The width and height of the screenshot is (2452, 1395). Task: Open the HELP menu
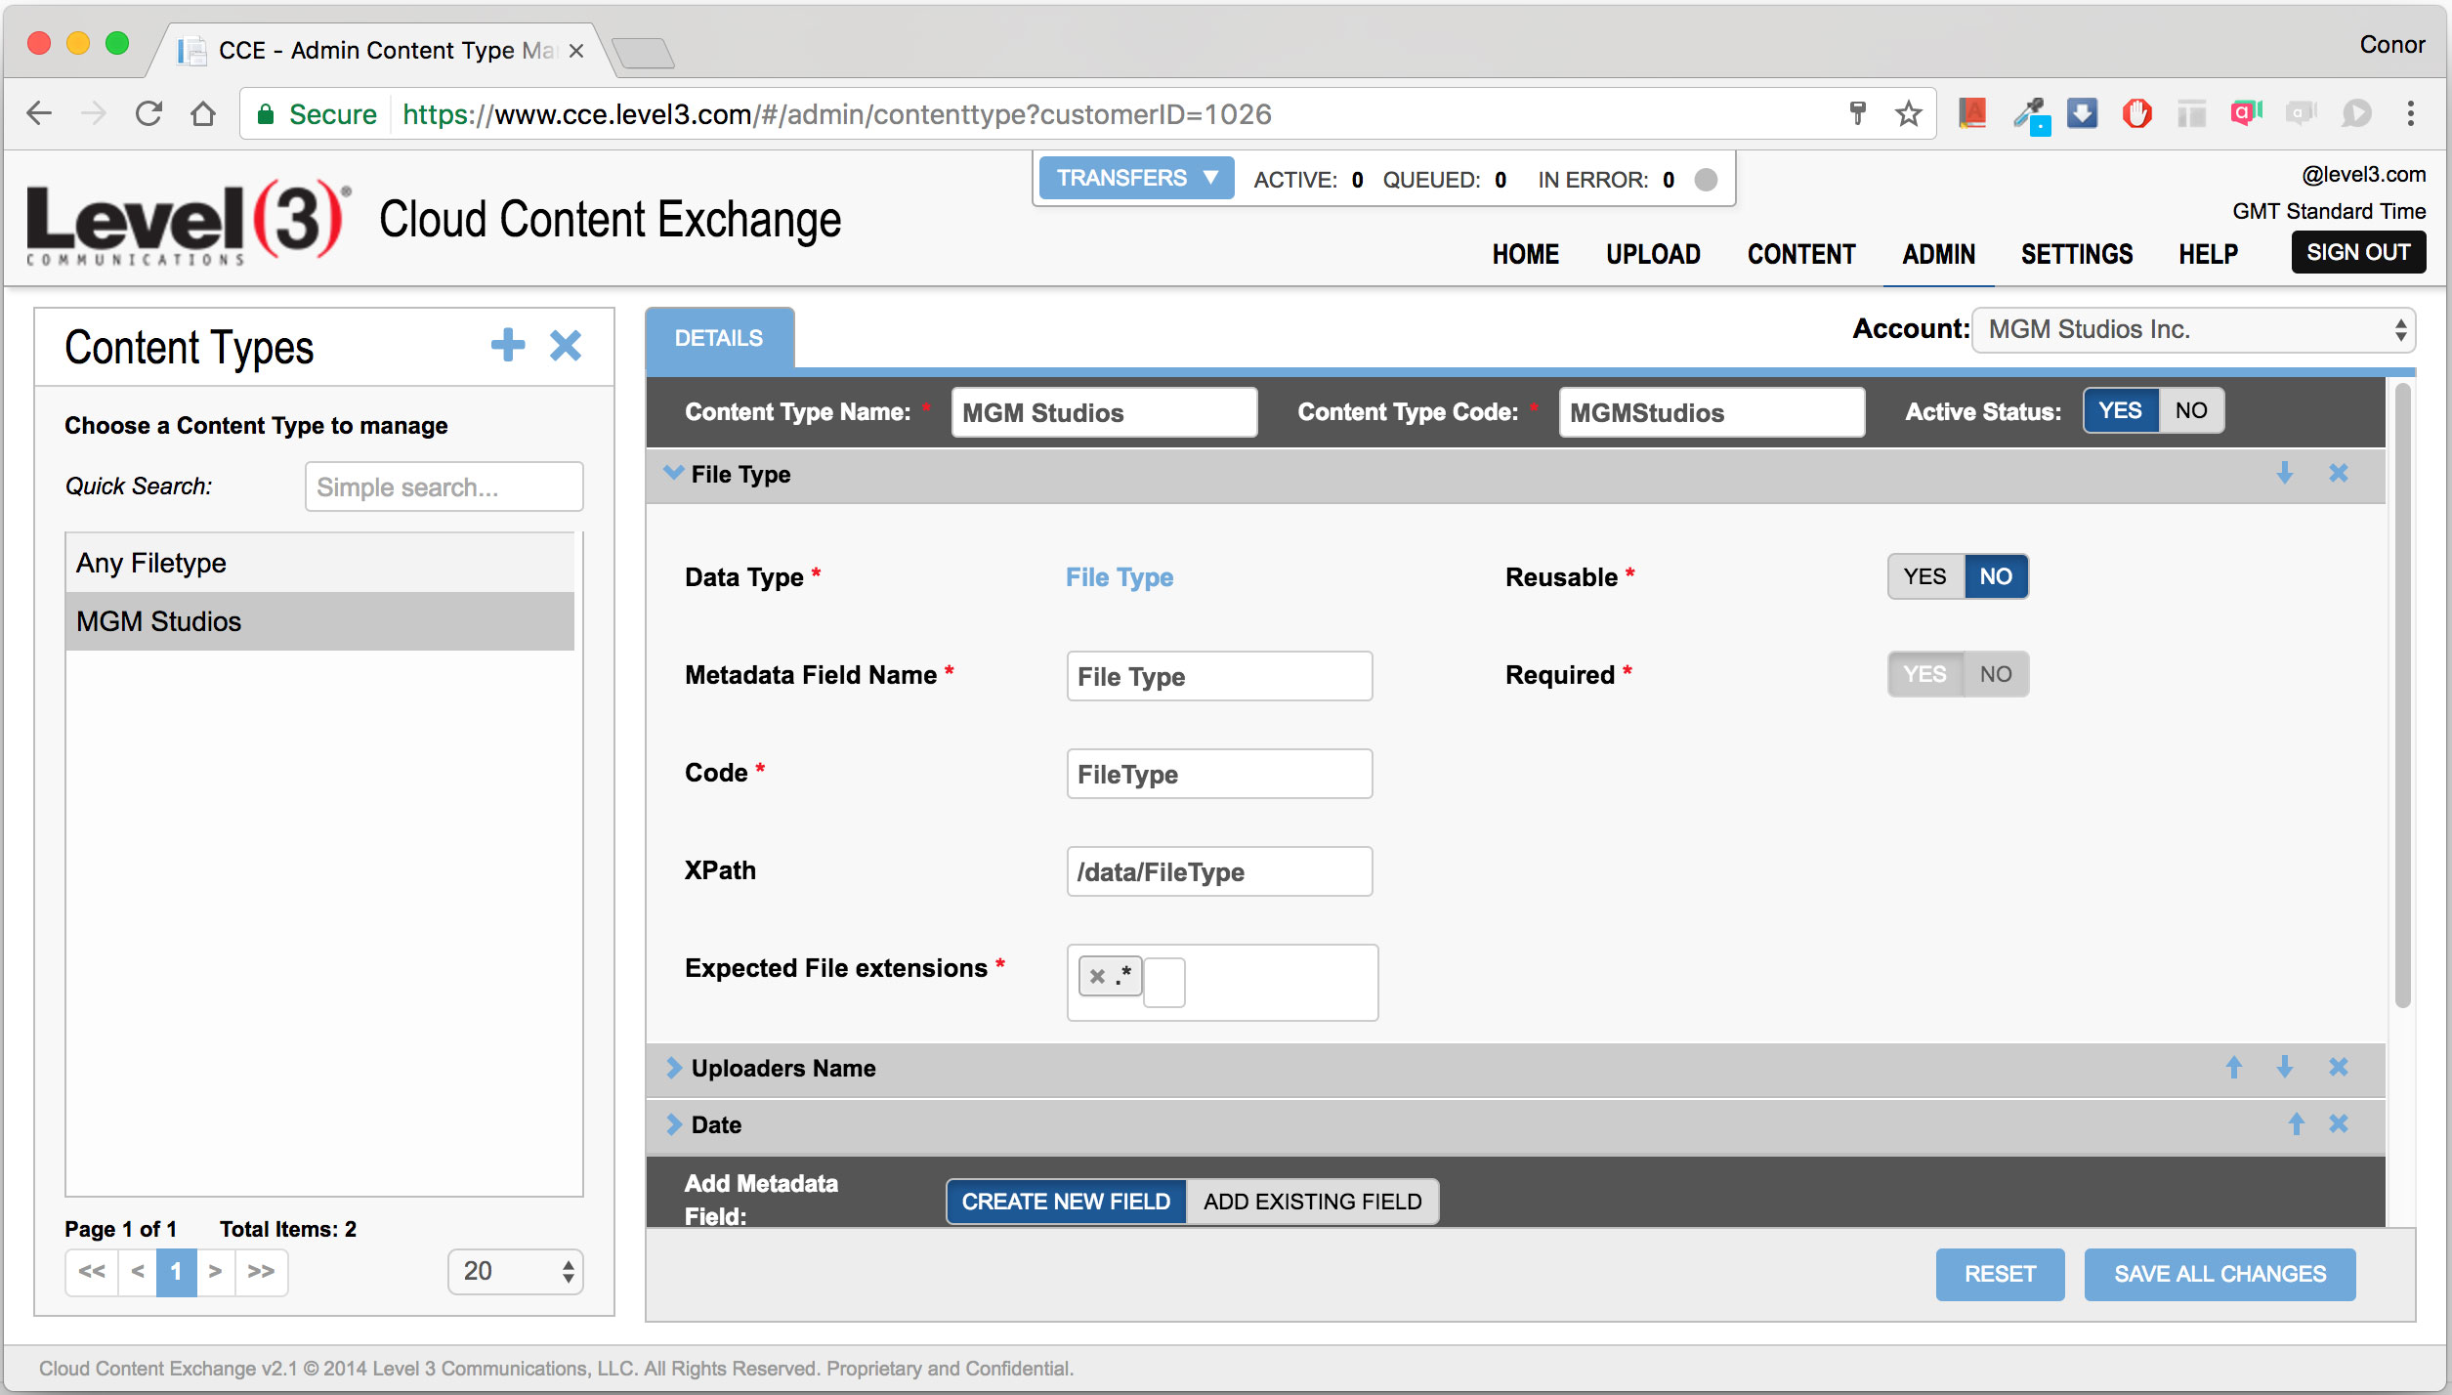pos(2208,254)
